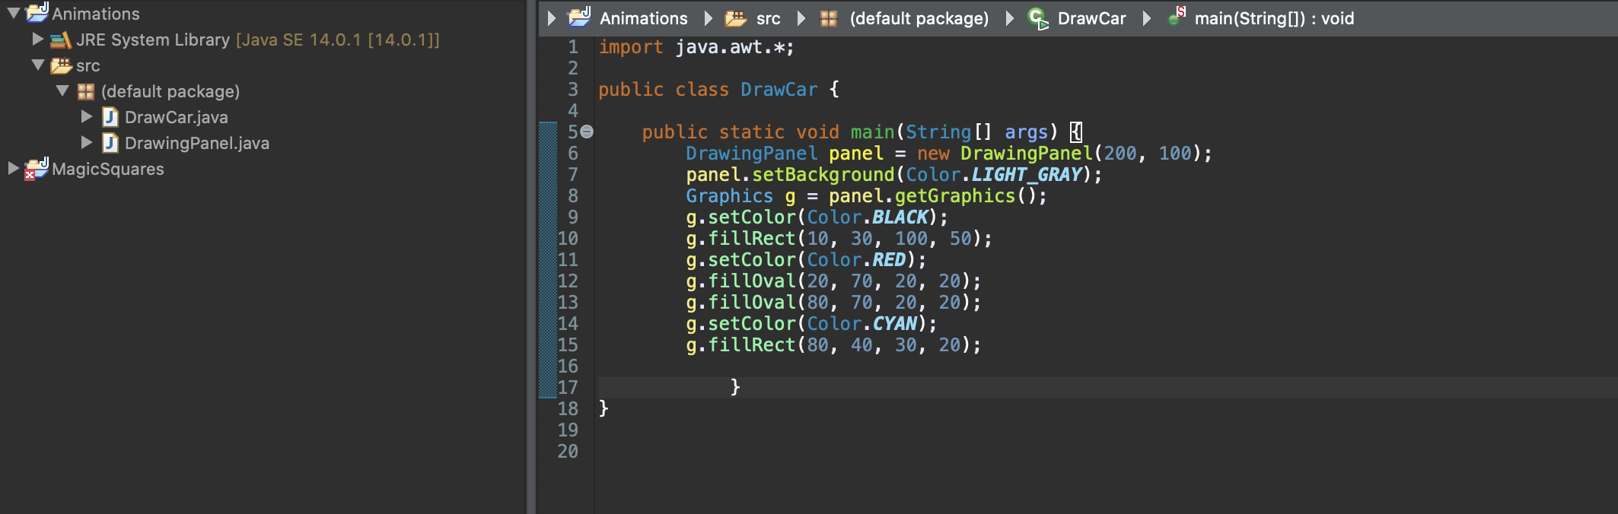Collapse the (default package) node

62,91
